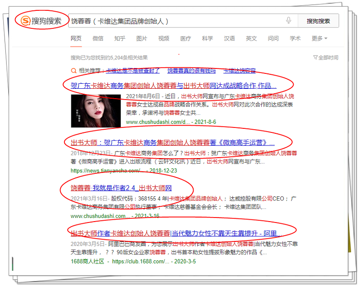Select the 学术 tab
The image size is (361, 286).
(295, 39)
